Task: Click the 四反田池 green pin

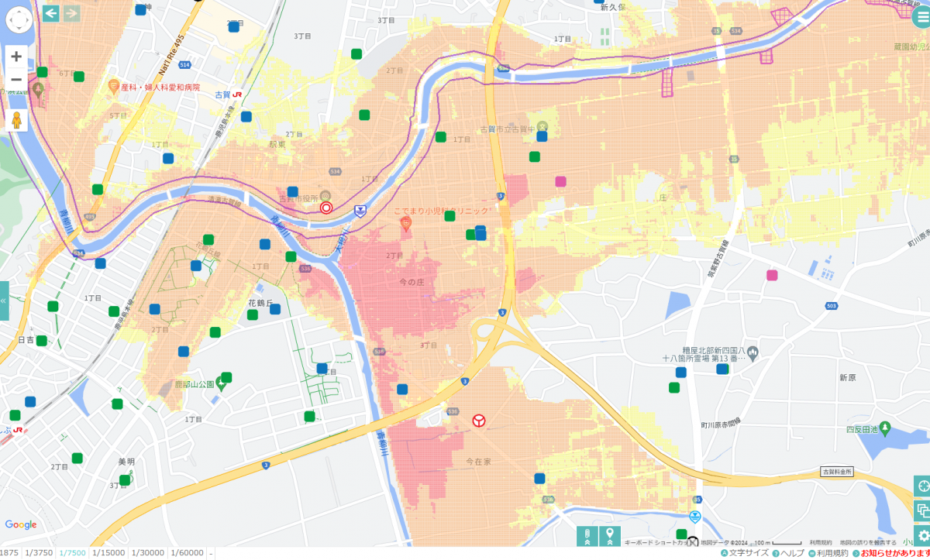Action: pos(887,428)
